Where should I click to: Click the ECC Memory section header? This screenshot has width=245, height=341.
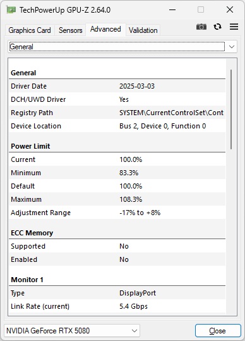(32, 233)
